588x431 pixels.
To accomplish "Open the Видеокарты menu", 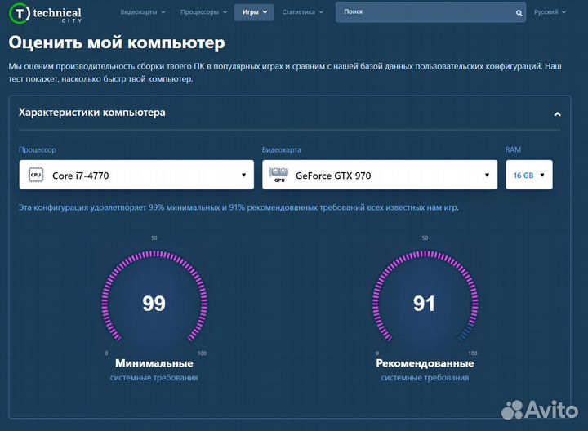I will [142, 12].
